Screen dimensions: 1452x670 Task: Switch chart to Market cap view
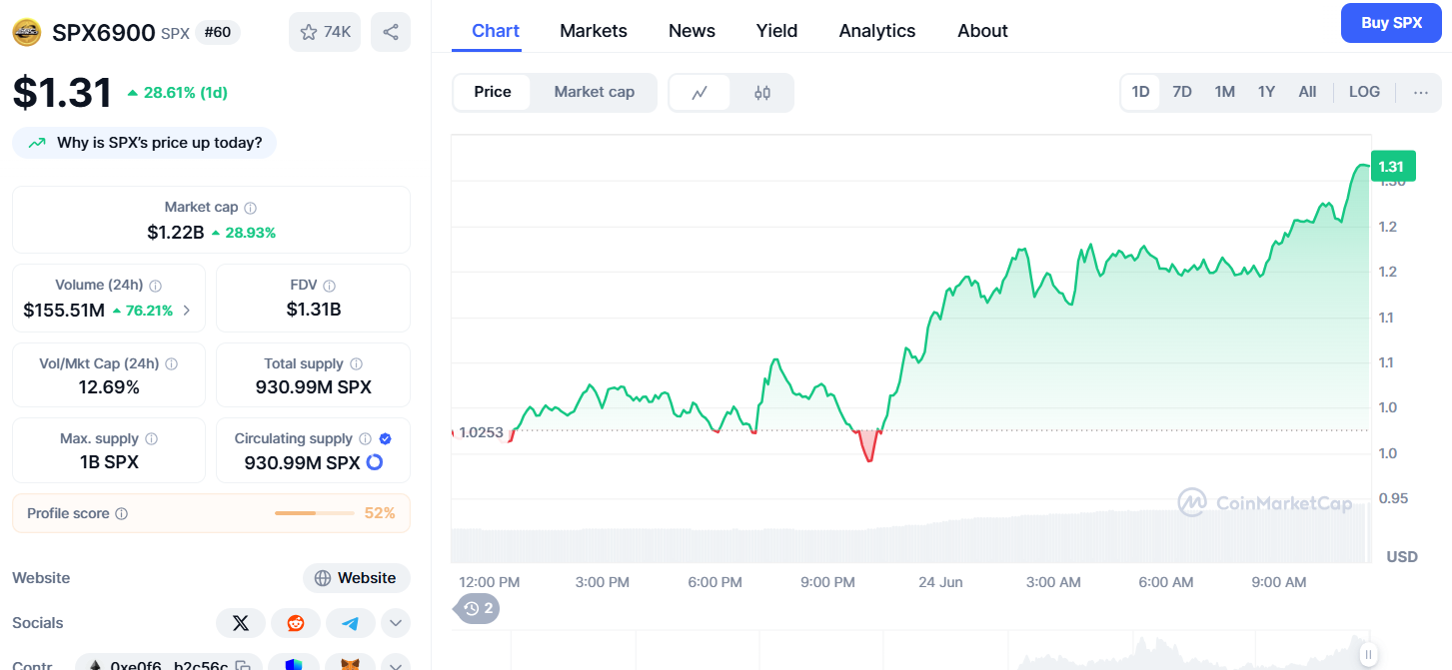594,92
